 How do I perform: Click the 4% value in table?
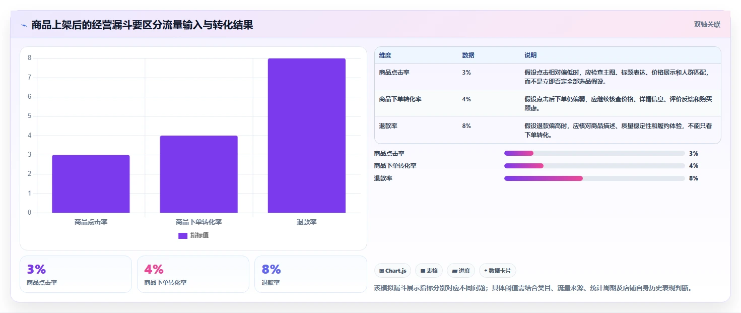(466, 99)
